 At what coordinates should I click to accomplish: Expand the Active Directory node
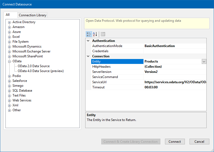(9, 22)
